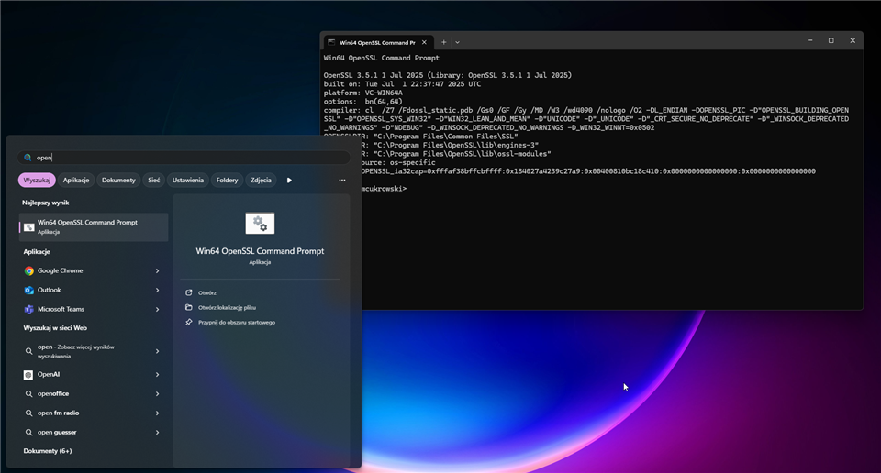Screen dimensions: 881x473
Task: Click the 'platform: VC-WIN64A' line in terminal
Action: click(x=363, y=93)
